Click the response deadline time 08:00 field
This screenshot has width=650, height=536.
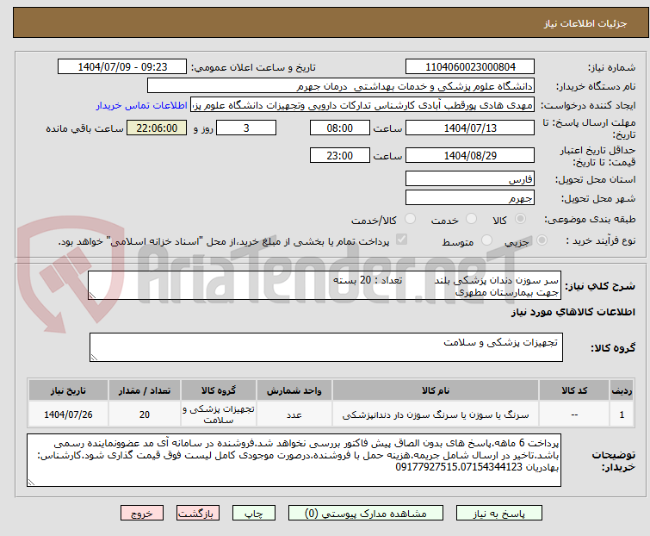[340, 128]
